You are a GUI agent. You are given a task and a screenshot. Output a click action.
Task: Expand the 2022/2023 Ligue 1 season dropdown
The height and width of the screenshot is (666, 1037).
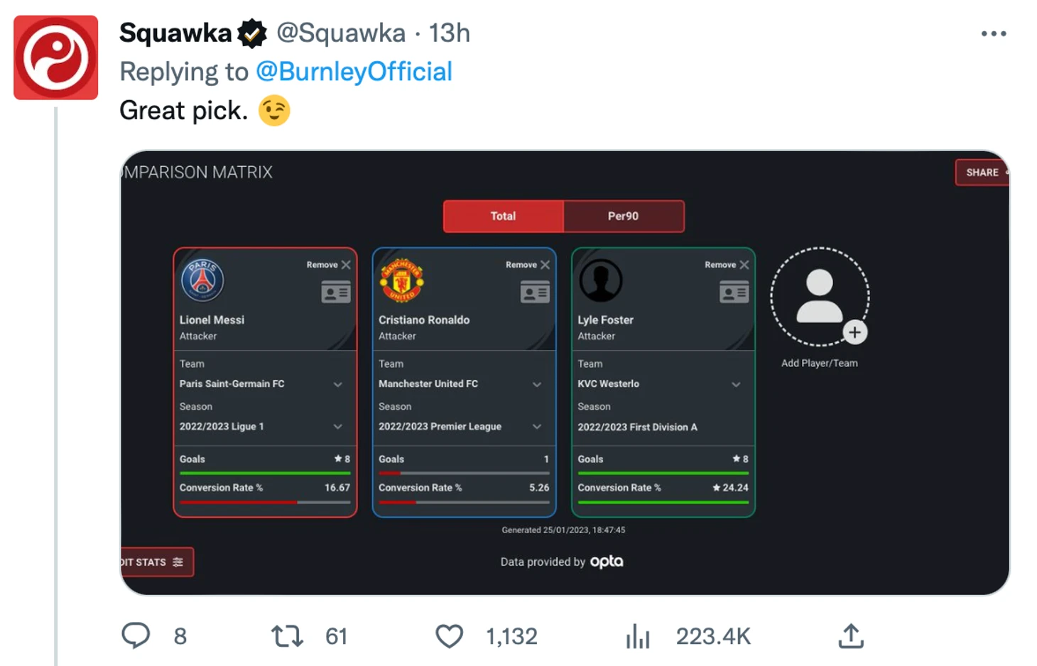(x=261, y=427)
